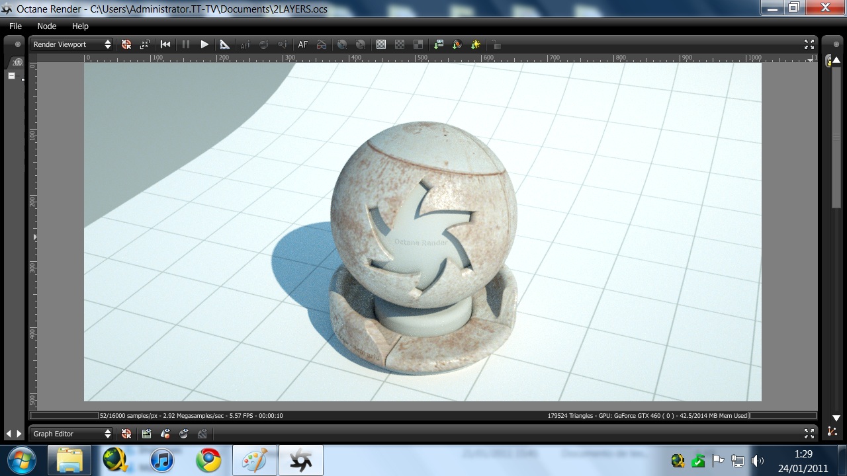Click the Octane Render taskbar button
The height and width of the screenshot is (476, 847).
tap(300, 460)
